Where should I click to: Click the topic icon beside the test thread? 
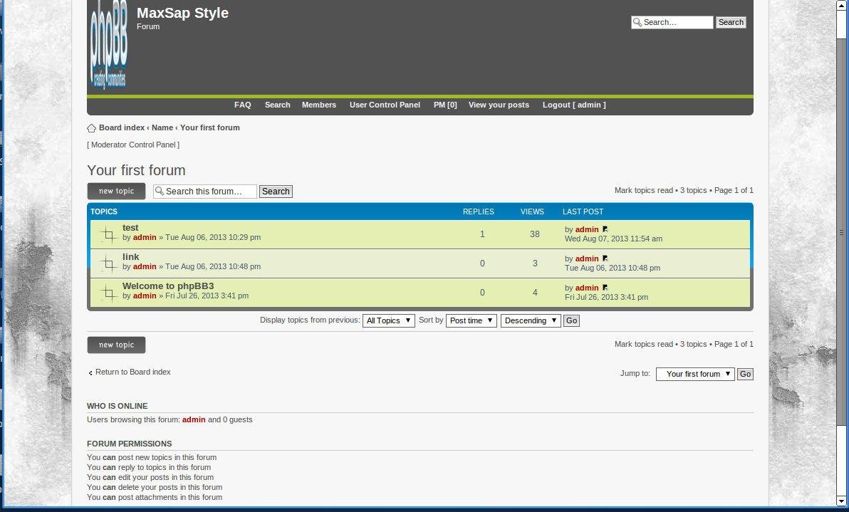point(108,233)
